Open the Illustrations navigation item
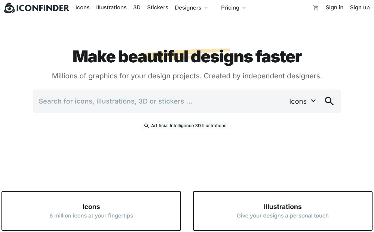 111,7
